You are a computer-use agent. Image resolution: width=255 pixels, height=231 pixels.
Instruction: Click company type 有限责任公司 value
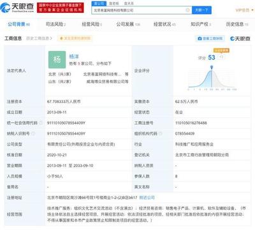point(81,144)
